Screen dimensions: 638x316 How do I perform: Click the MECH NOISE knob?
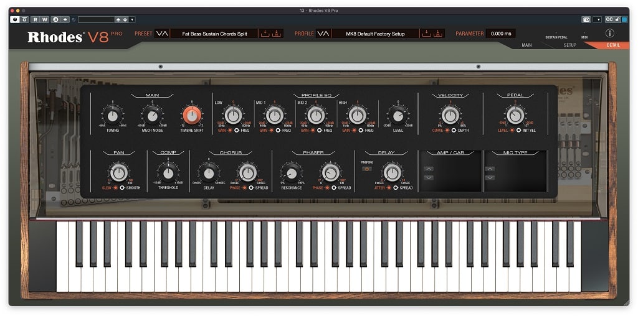(153, 116)
